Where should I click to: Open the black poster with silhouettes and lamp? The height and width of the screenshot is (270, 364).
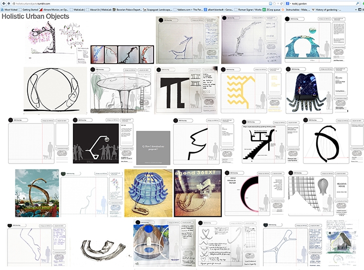[103, 141]
